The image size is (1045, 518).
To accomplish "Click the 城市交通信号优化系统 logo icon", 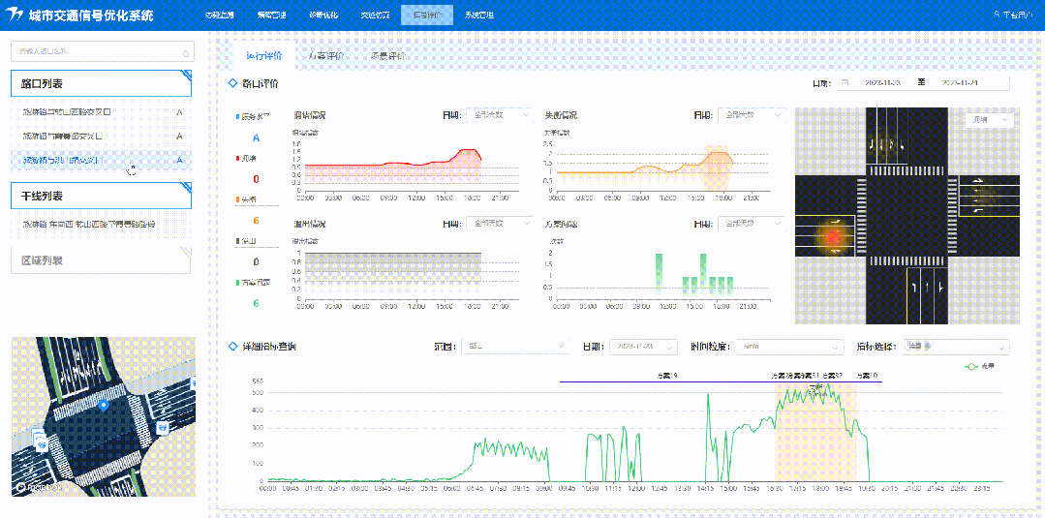I will click(x=15, y=15).
